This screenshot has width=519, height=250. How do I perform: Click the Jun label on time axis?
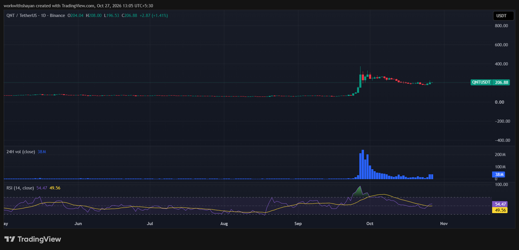tap(78, 224)
